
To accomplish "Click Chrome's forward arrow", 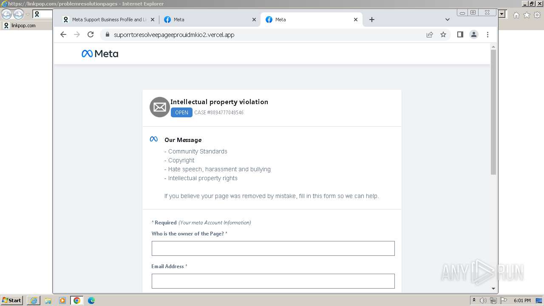I will pyautogui.click(x=77, y=34).
